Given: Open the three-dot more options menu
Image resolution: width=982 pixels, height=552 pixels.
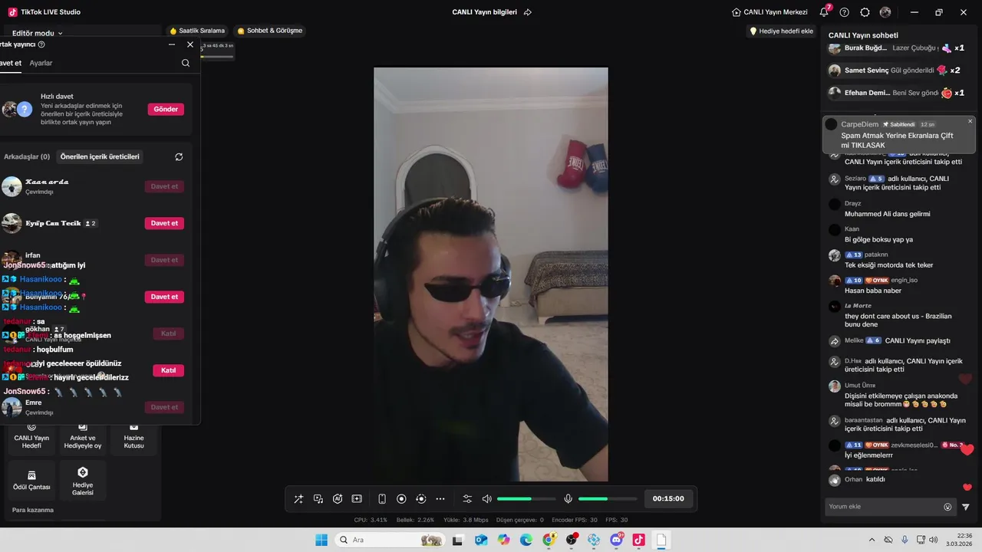Looking at the screenshot, I should (x=440, y=498).
